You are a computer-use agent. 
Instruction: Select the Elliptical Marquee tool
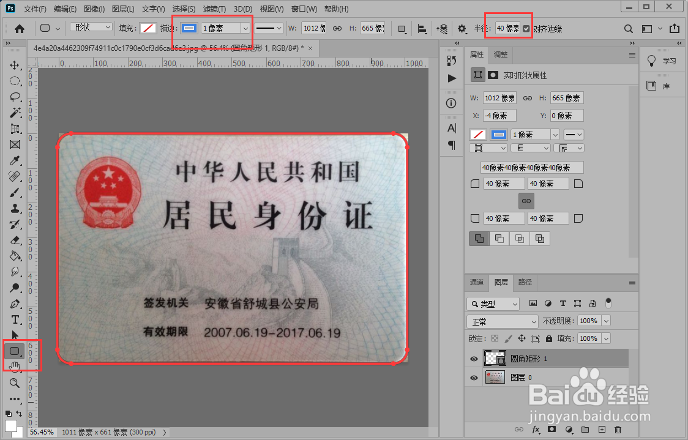pyautogui.click(x=15, y=81)
